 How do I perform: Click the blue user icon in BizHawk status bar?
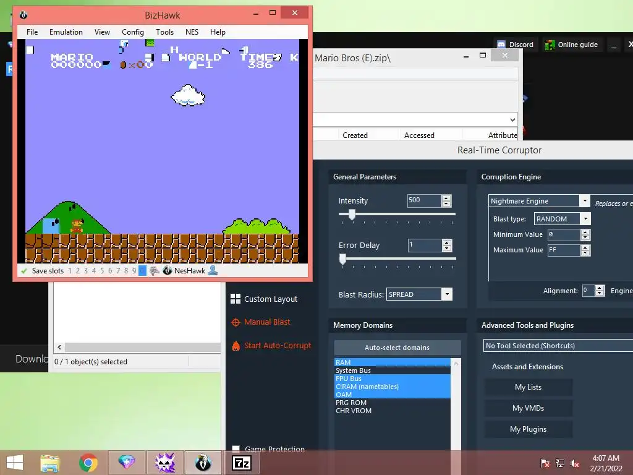pos(213,271)
